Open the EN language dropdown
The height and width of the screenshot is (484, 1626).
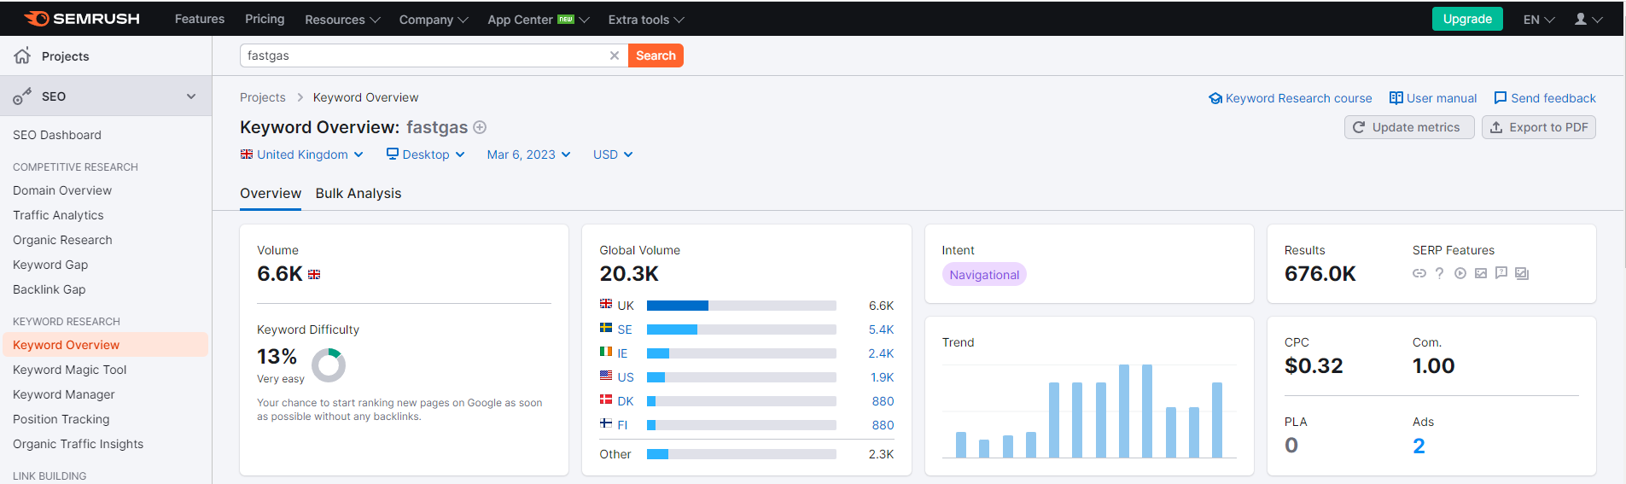pyautogui.click(x=1539, y=19)
